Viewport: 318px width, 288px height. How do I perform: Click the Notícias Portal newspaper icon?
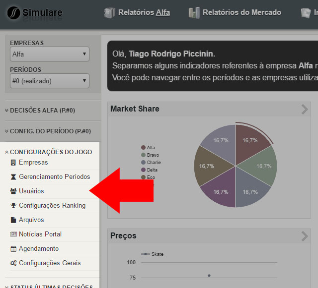[x=13, y=234]
